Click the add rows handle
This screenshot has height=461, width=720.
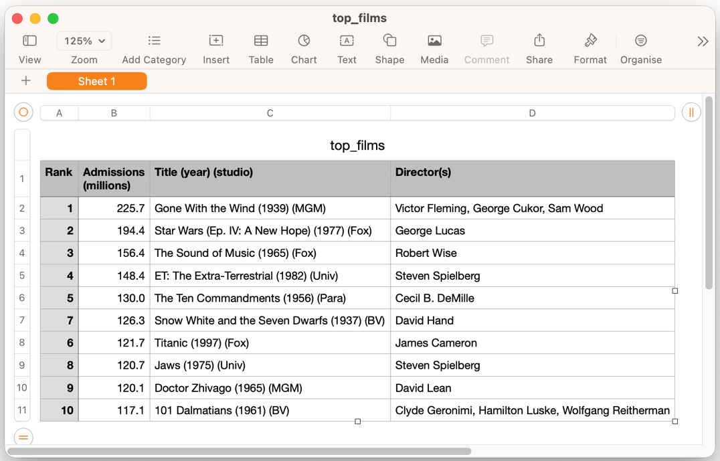tap(23, 437)
